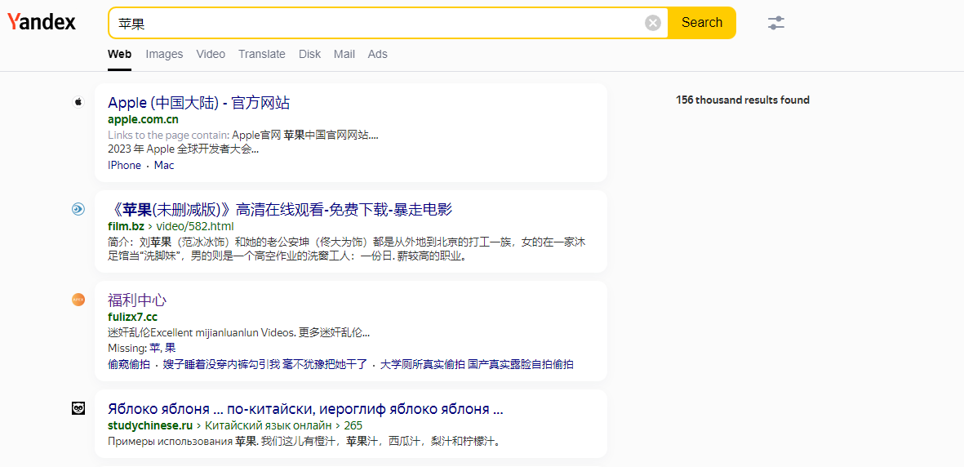Image resolution: width=964 pixels, height=467 pixels.
Task: Click the studychinese.ru domain link
Action: pos(150,426)
